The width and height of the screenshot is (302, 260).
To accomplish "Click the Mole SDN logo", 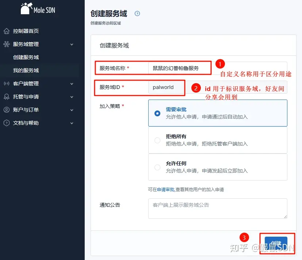I will click(38, 9).
